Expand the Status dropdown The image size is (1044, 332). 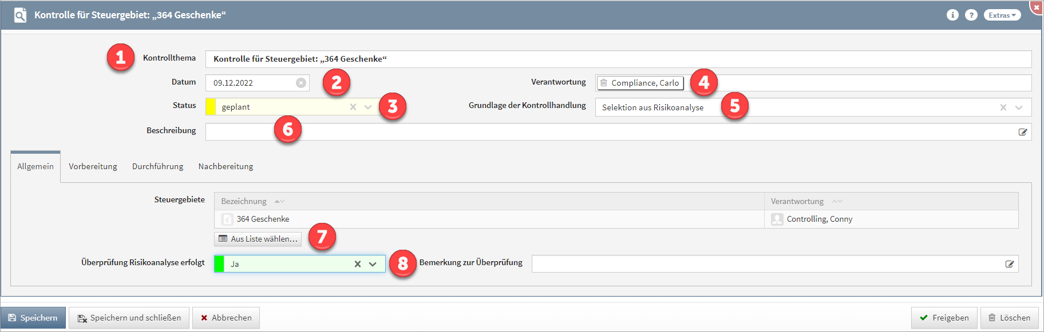[x=368, y=107]
